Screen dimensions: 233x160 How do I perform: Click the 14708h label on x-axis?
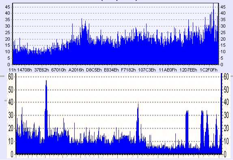click(25, 70)
